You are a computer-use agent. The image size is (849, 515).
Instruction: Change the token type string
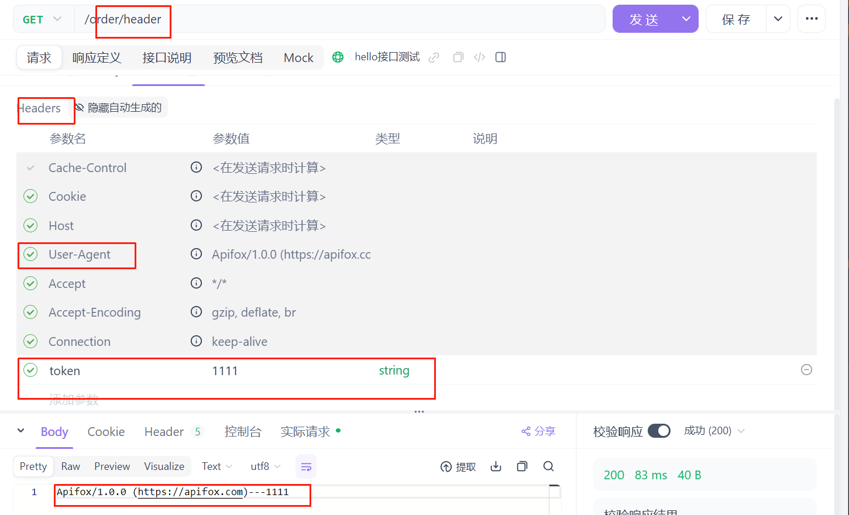pyautogui.click(x=394, y=370)
